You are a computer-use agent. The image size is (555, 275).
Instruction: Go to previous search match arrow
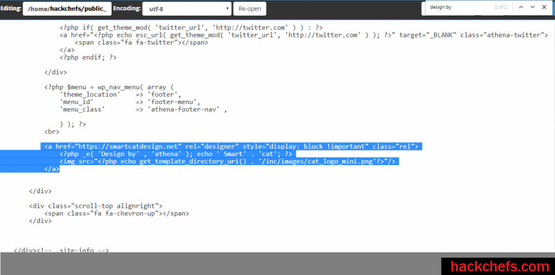[521, 7]
